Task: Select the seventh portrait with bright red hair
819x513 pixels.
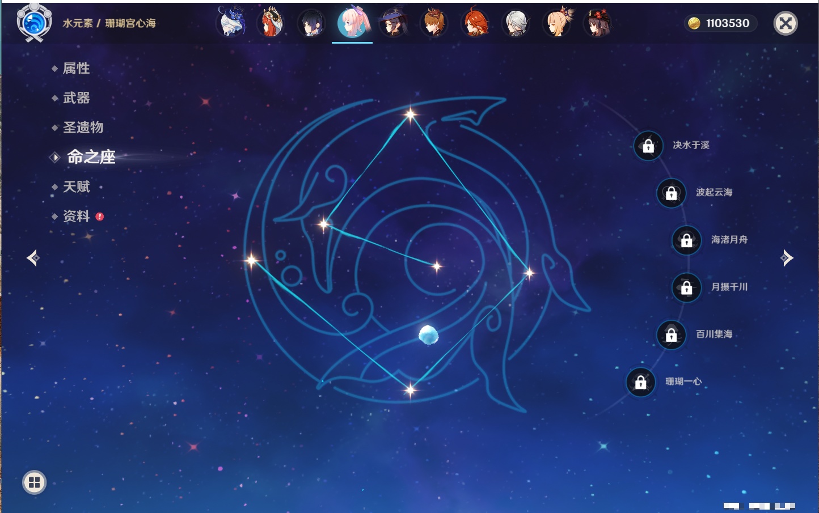Action: click(x=475, y=23)
